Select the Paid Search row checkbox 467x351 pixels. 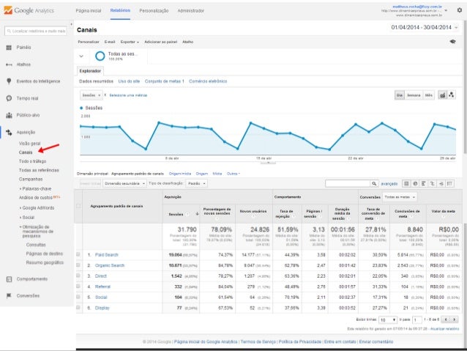[79, 254]
